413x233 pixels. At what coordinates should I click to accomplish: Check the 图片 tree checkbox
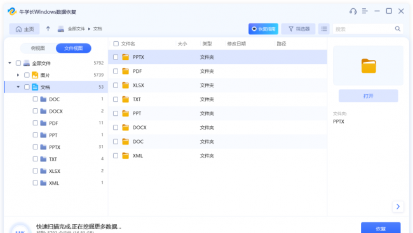27,75
